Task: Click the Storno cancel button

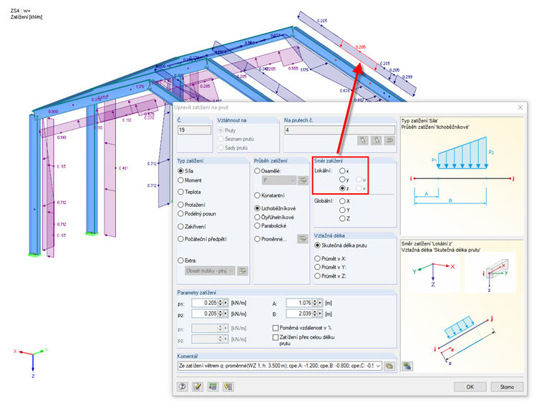Action: 507,387
